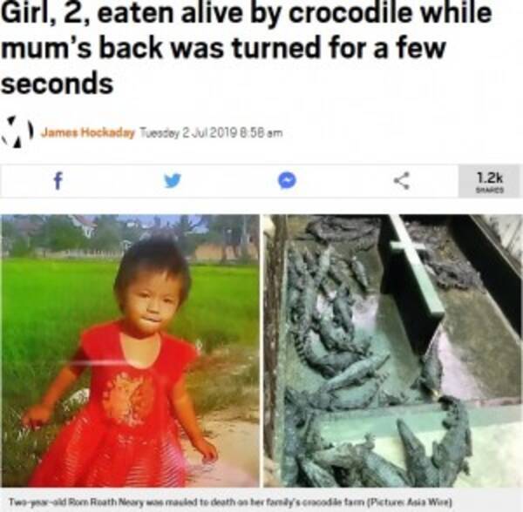This screenshot has width=523, height=512.
Task: Send the article through the Messenger icon
Action: 287,180
